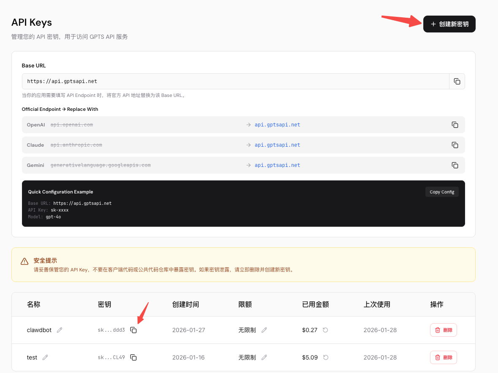Click the 上次使用 column header

click(377, 304)
